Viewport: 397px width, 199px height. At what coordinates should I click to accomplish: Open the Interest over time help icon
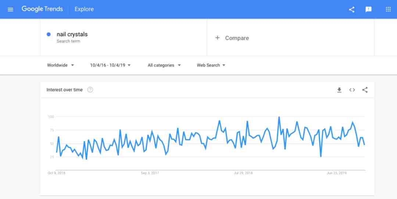tap(90, 90)
